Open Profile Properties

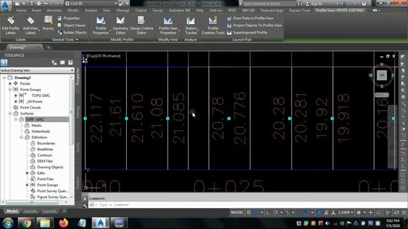(101, 25)
